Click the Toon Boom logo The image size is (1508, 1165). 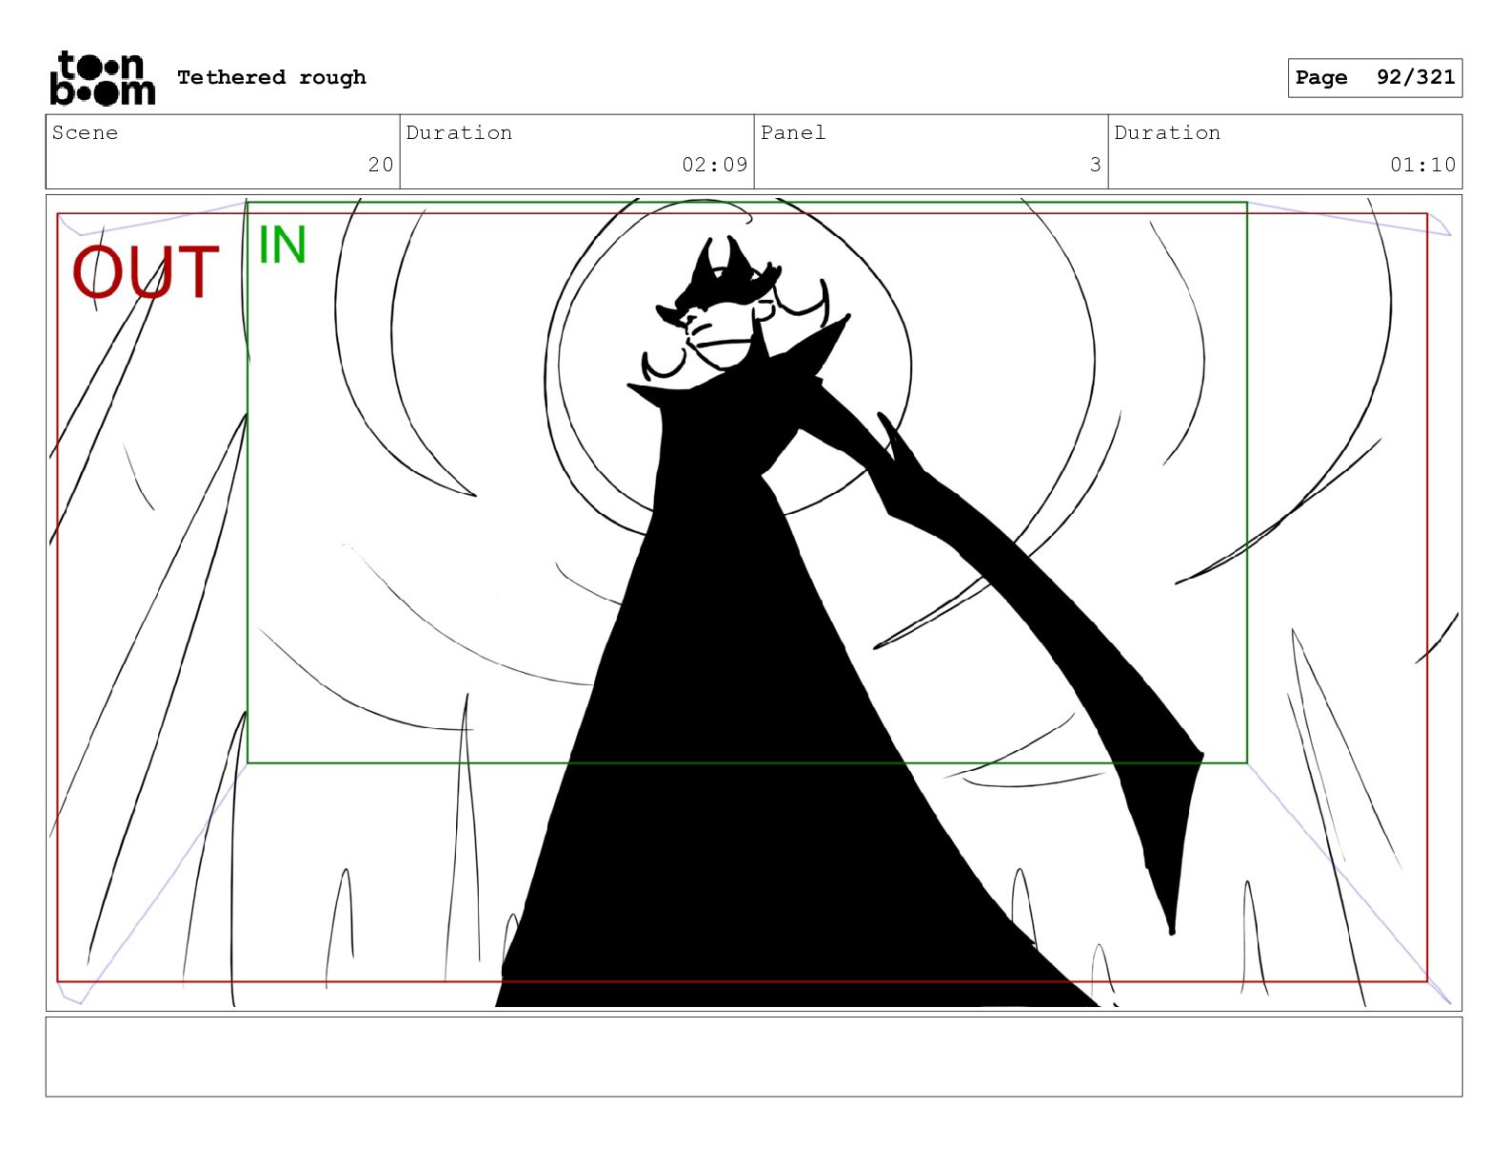(102, 78)
